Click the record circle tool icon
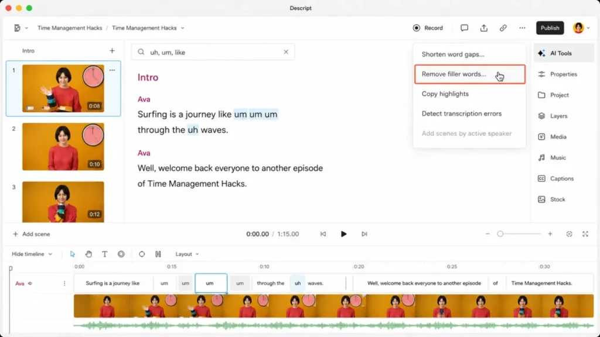Image resolution: width=600 pixels, height=337 pixels. (121, 254)
